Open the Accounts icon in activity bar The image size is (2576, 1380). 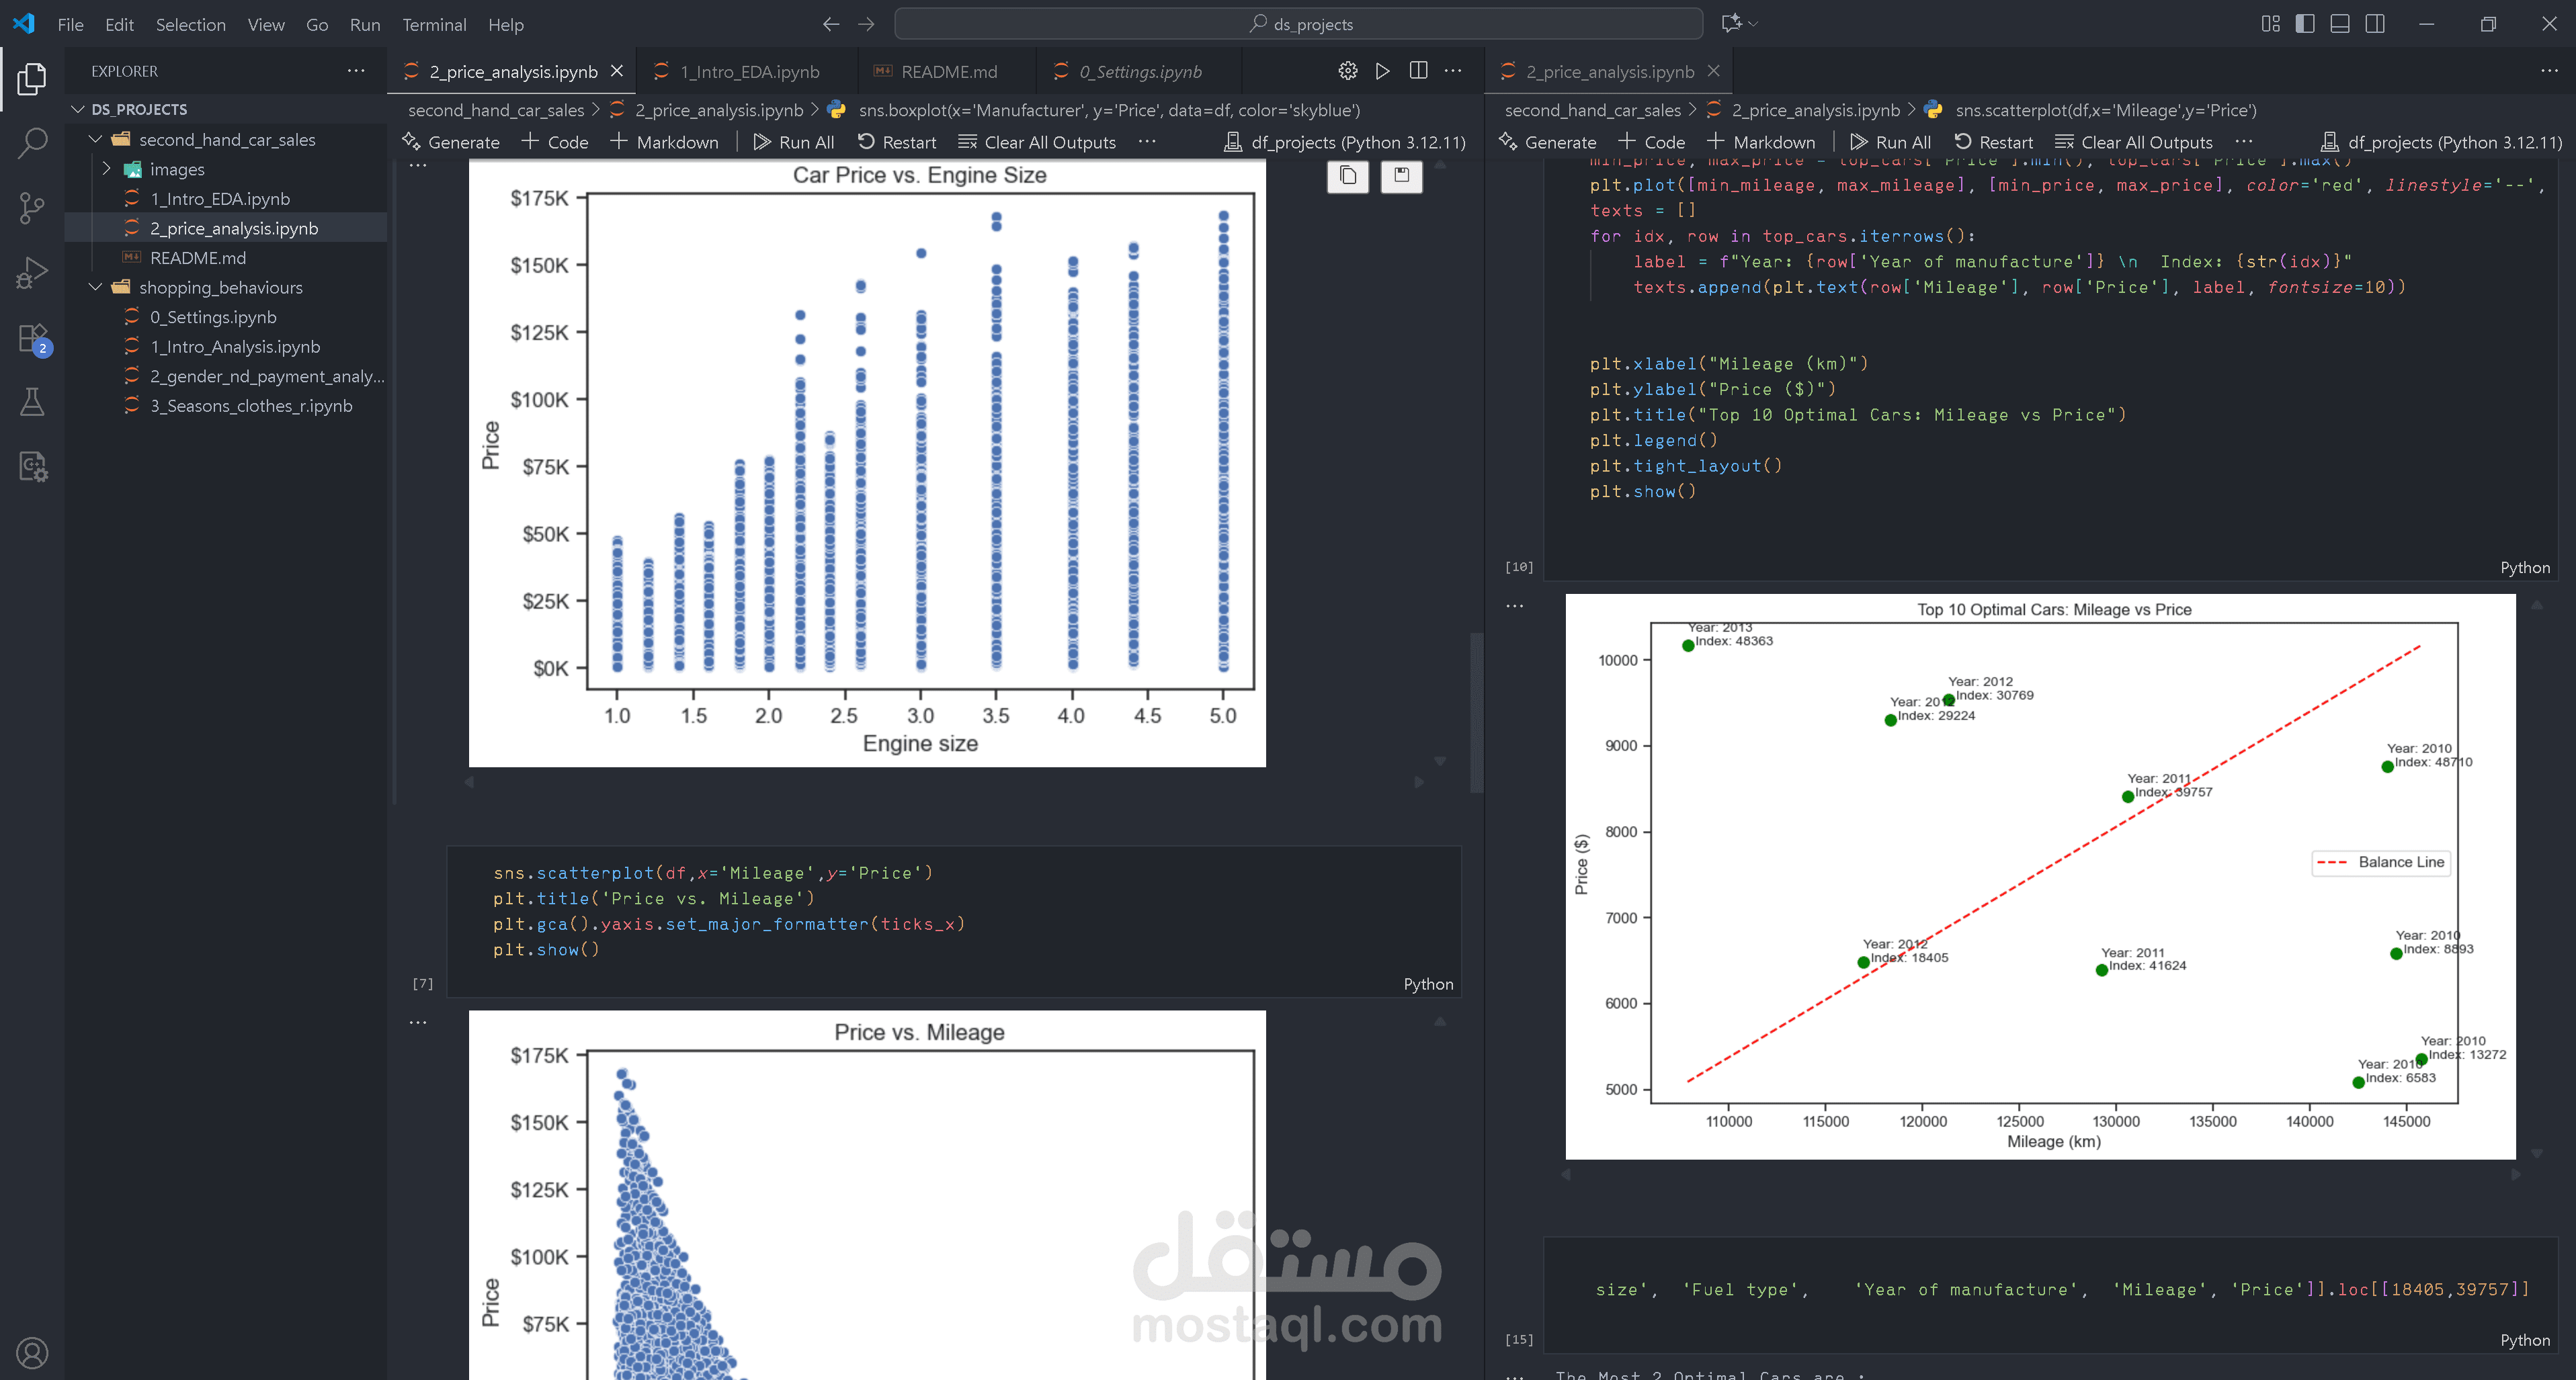[32, 1352]
